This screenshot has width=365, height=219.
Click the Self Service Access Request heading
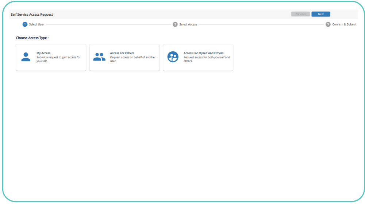tap(32, 15)
